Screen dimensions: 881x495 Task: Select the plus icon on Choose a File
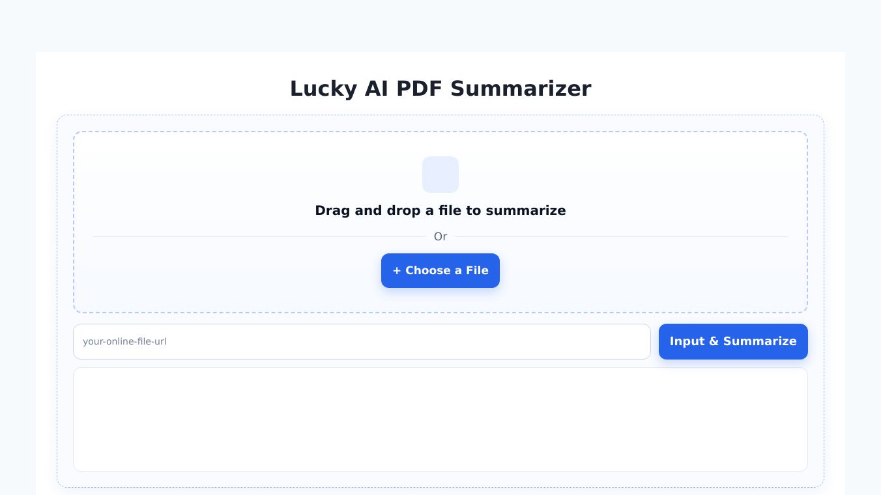coord(397,270)
